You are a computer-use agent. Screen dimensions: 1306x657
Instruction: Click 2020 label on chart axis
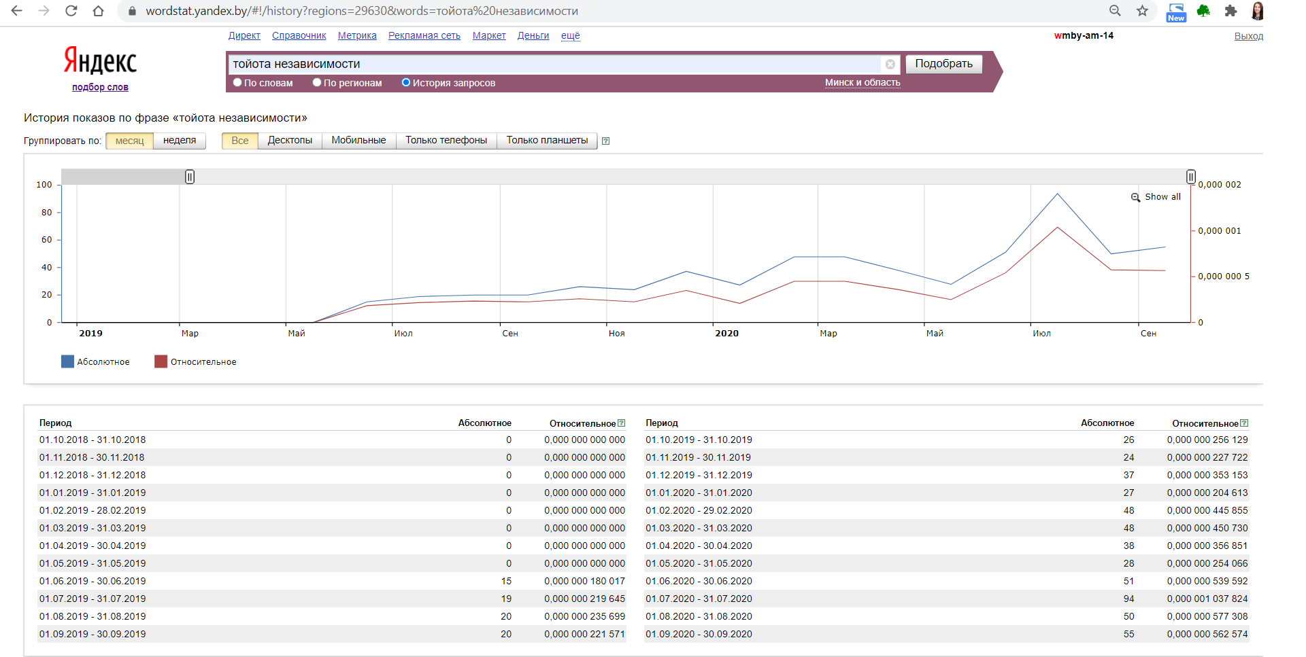click(726, 333)
